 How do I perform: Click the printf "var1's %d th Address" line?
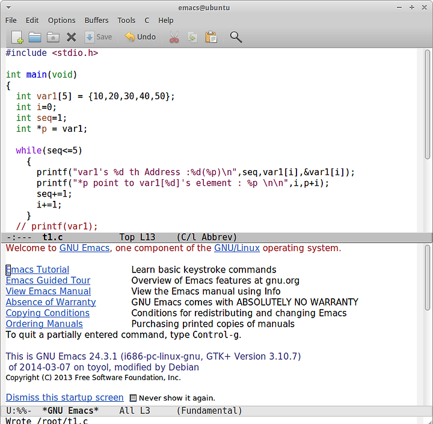pyautogui.click(x=195, y=173)
